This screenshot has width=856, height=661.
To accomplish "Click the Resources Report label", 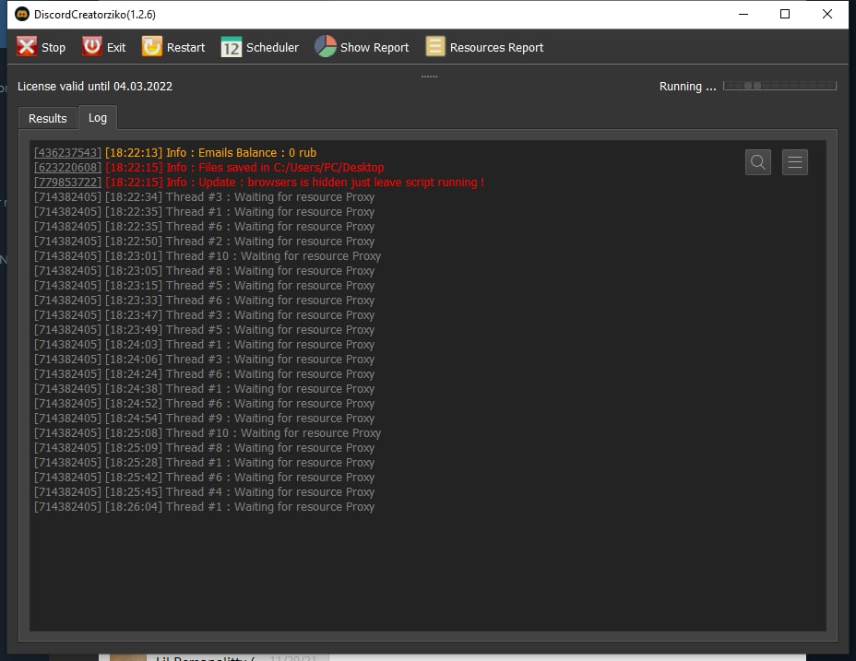I will click(x=496, y=48).
